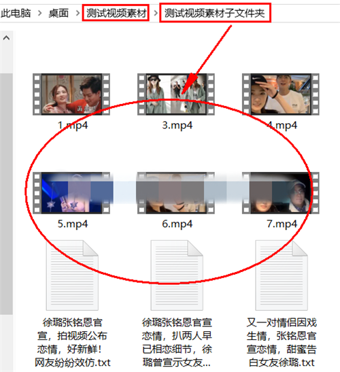340x372 pixels.
Task: Expand chevron after 此电脑 breadcrumb
Action: point(39,13)
